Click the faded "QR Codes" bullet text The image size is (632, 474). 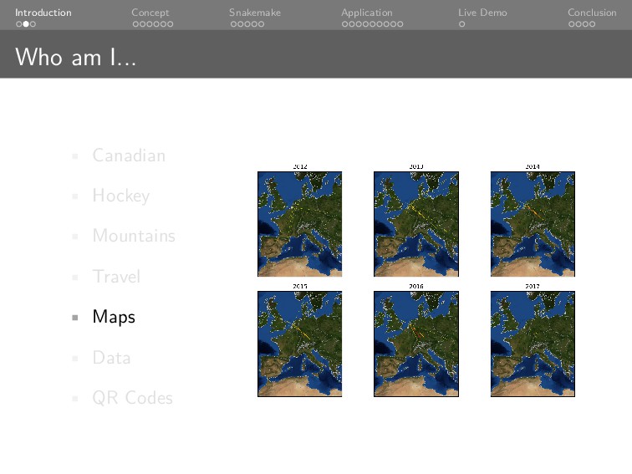click(133, 398)
